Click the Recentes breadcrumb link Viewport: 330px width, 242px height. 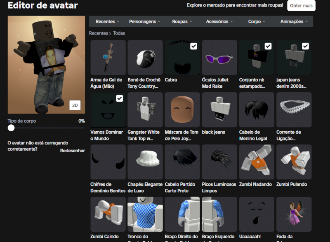99,33
